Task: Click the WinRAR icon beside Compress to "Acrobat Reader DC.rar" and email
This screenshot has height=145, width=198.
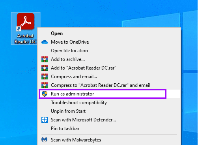Action: tap(45, 85)
